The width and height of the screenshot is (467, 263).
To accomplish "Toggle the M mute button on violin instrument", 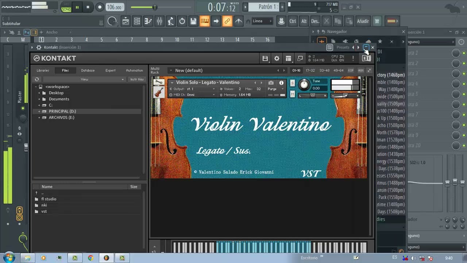I will click(x=292, y=94).
